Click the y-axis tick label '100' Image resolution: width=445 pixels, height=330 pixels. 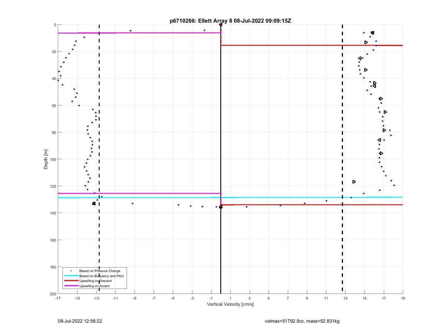click(53, 159)
